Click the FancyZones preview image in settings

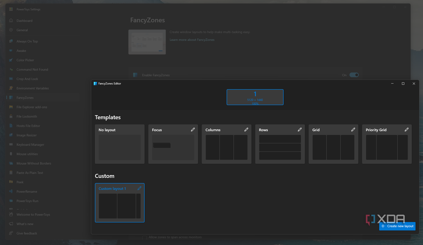point(147,42)
